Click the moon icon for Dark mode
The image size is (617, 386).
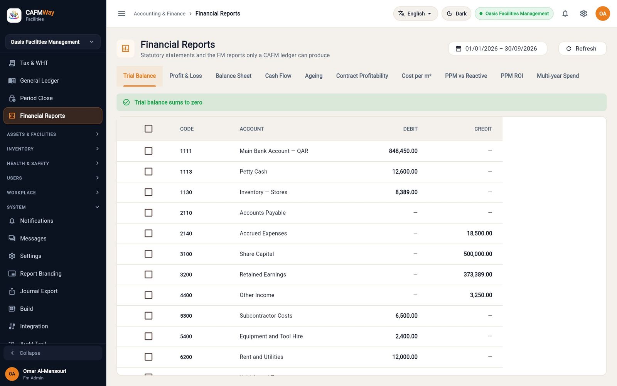(x=450, y=14)
